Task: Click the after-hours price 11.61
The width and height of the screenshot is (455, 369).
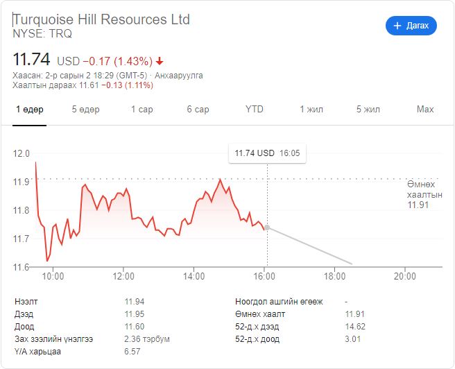Action: point(89,85)
